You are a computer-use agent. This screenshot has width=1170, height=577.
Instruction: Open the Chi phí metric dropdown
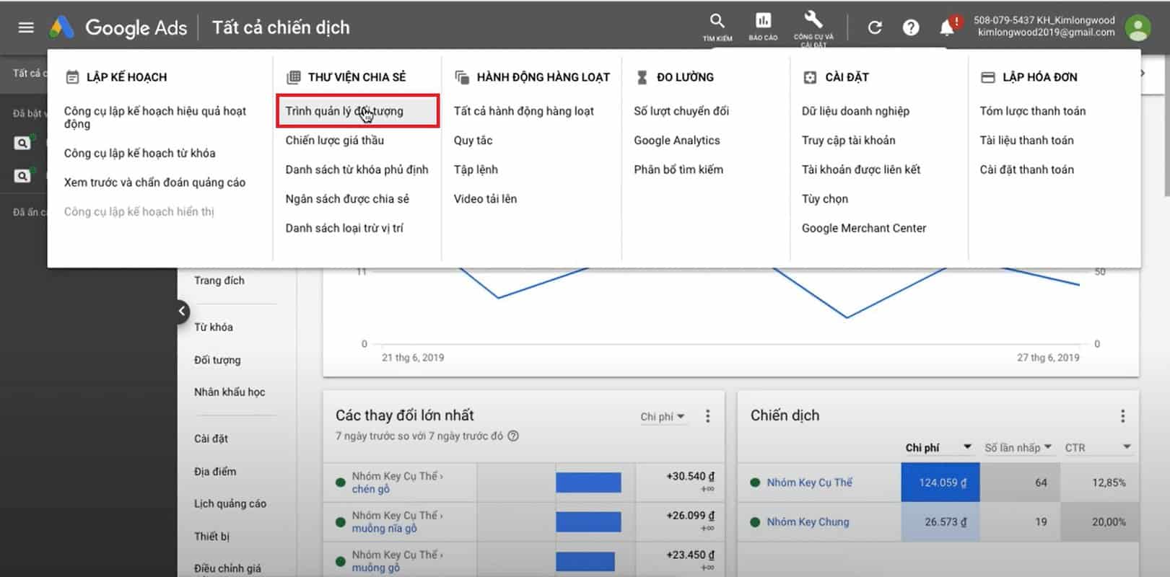click(x=663, y=417)
